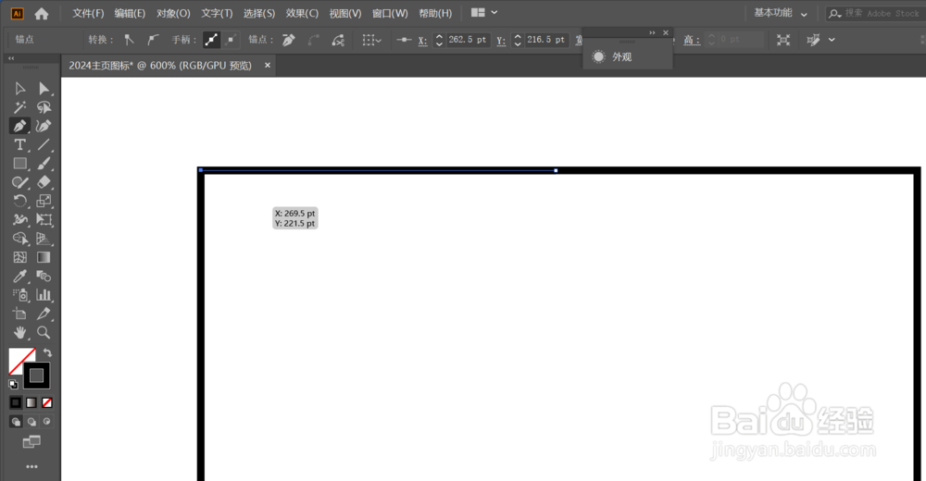Select the Scale tool

click(44, 202)
